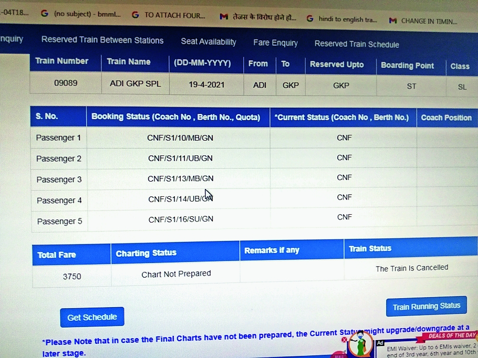The height and width of the screenshot is (358, 478).
Task: Click Passenger 1 booking status CNF/S1/10/MB/GN
Action: [x=180, y=138]
